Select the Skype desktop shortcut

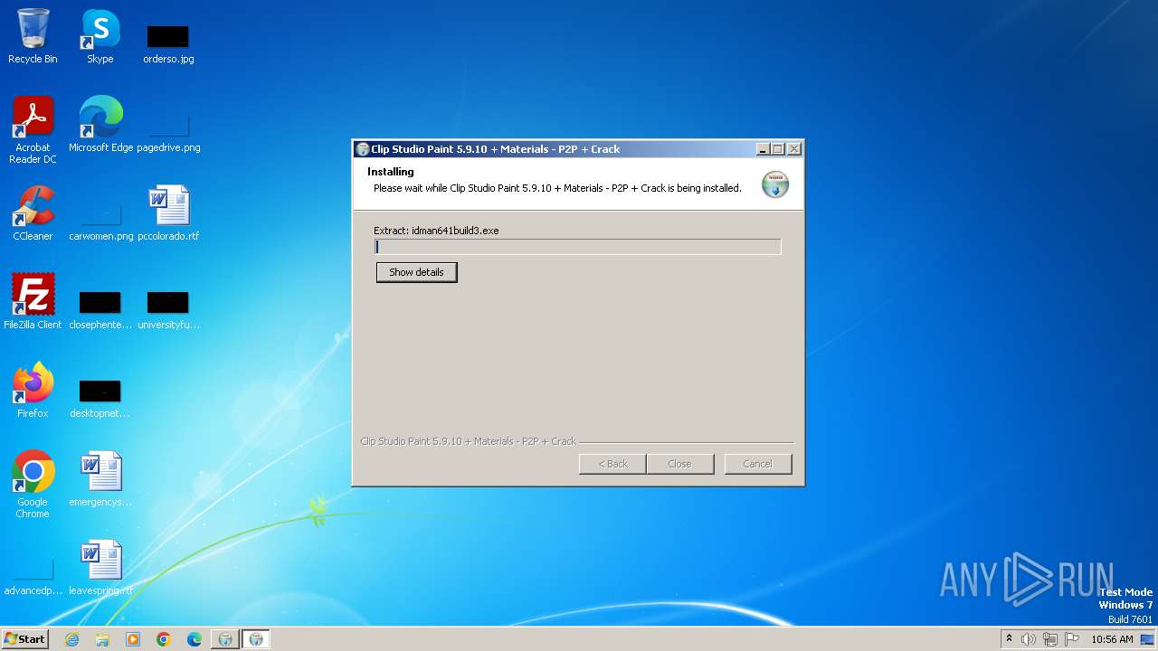pos(100,36)
